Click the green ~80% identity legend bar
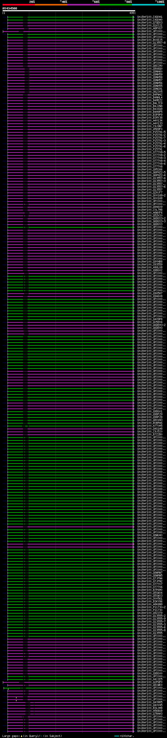The width and height of the screenshot is (167, 738). pos(116,5)
